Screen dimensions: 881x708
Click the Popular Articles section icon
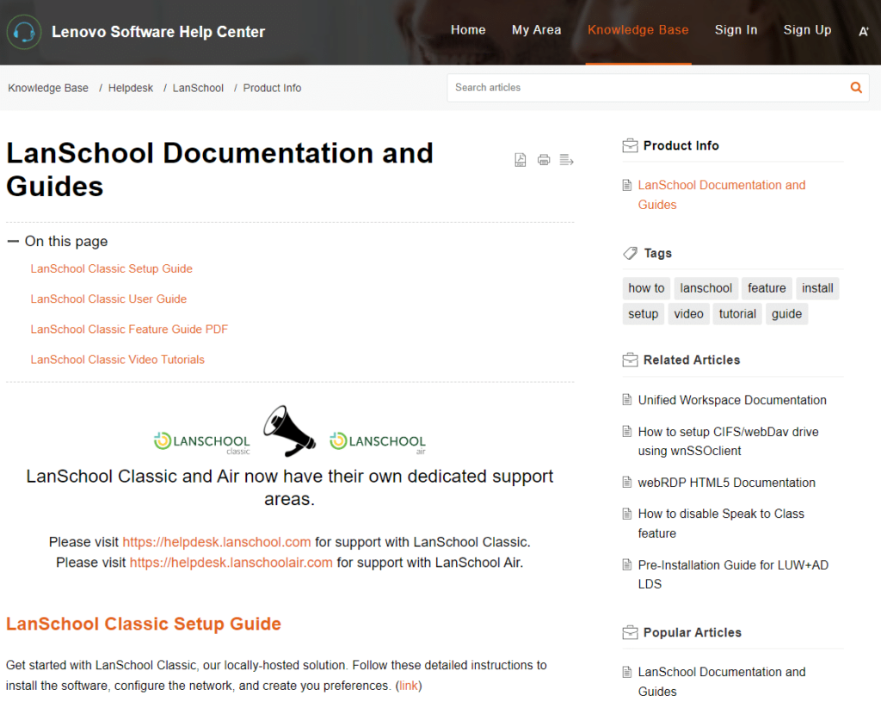(x=630, y=632)
